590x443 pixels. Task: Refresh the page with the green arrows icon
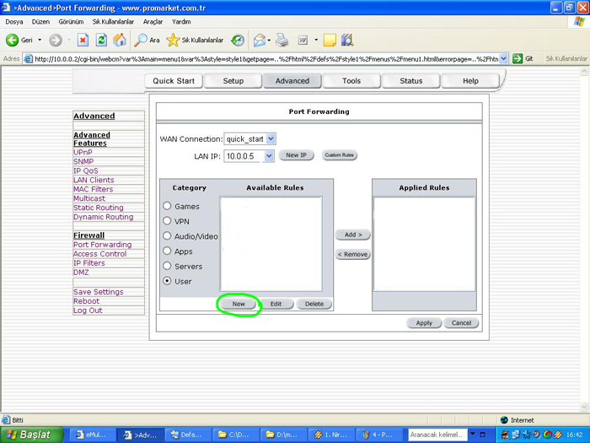coord(101,40)
